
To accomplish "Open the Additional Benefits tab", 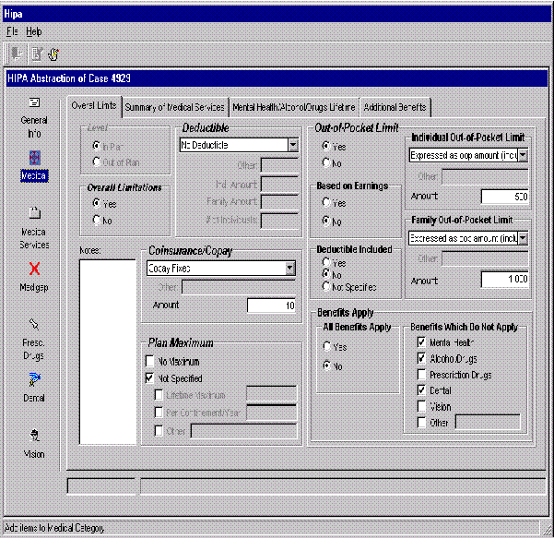I will pyautogui.click(x=395, y=107).
